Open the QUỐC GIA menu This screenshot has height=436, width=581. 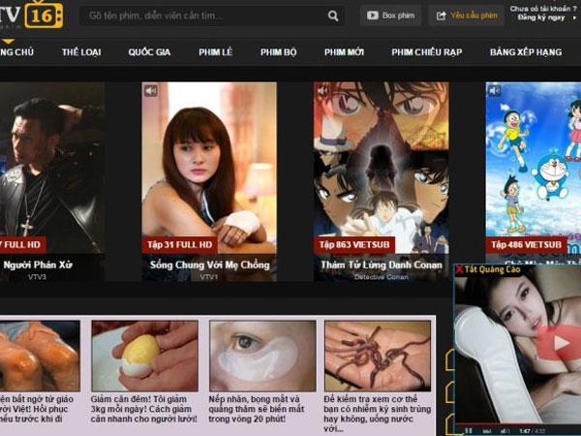[149, 52]
